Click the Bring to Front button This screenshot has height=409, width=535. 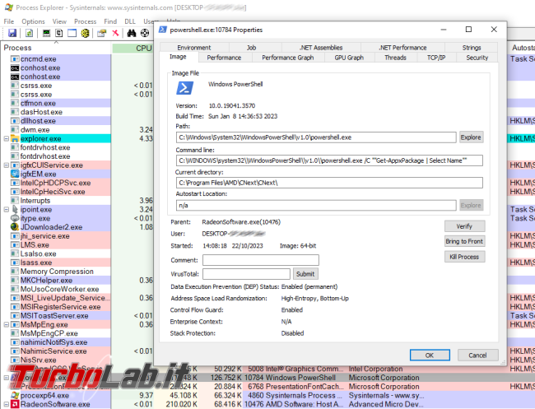[x=464, y=241]
